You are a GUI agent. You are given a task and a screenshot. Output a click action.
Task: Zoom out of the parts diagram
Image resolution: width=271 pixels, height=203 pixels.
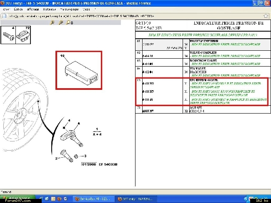coord(61,22)
